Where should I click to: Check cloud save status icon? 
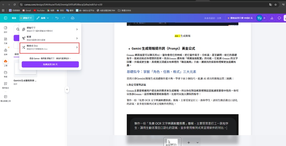[73, 18]
